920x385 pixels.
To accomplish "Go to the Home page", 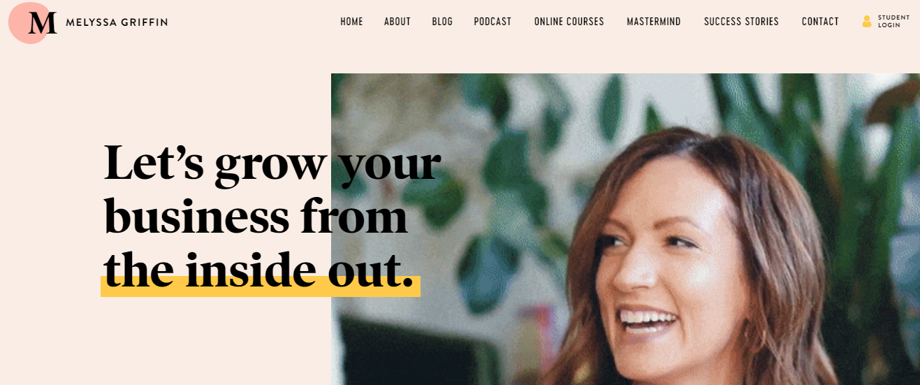I will 351,22.
